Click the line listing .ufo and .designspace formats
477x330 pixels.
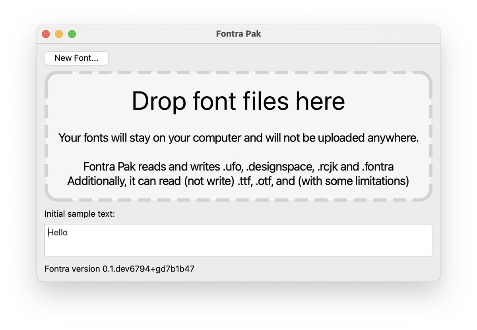pos(238,167)
